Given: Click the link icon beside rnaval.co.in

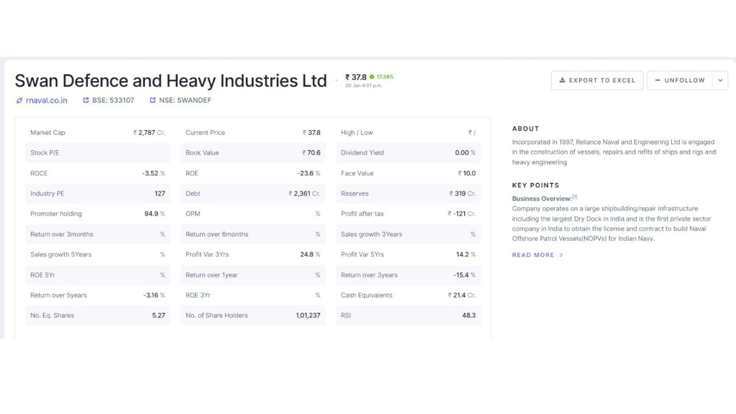Looking at the screenshot, I should (x=19, y=100).
